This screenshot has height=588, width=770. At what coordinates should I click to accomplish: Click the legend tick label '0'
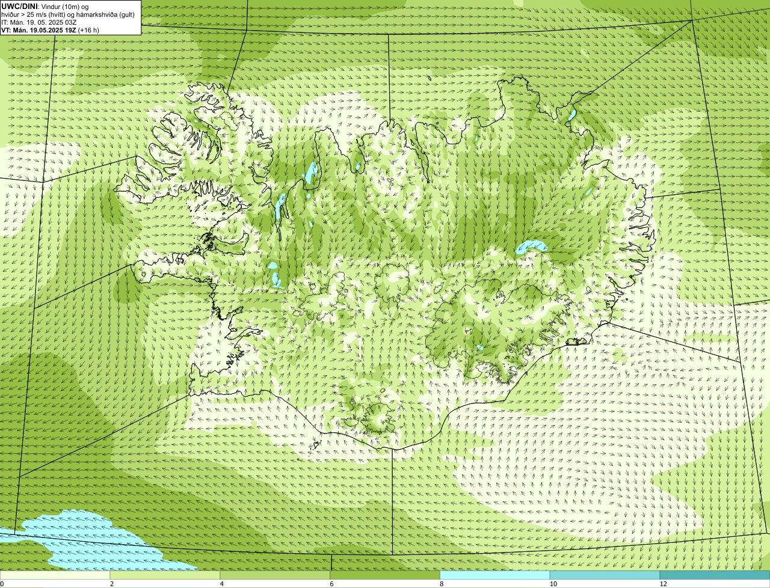click(2, 584)
